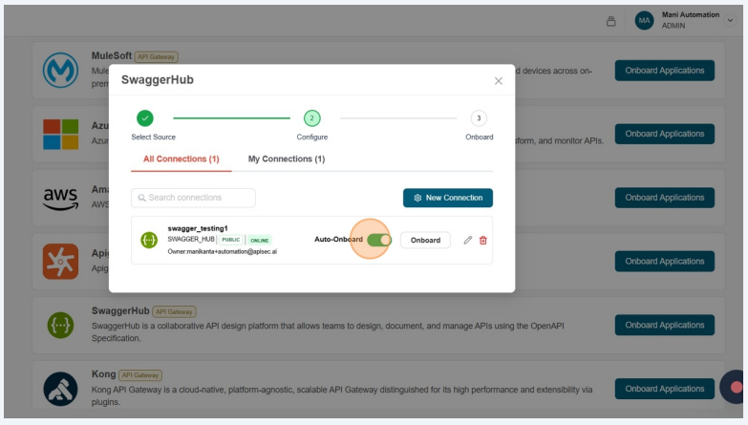
Task: Click the Configure step 2 circle
Action: pyautogui.click(x=311, y=118)
